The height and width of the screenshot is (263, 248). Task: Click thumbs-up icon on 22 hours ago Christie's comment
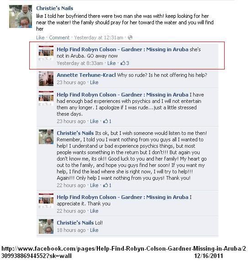click(x=106, y=185)
